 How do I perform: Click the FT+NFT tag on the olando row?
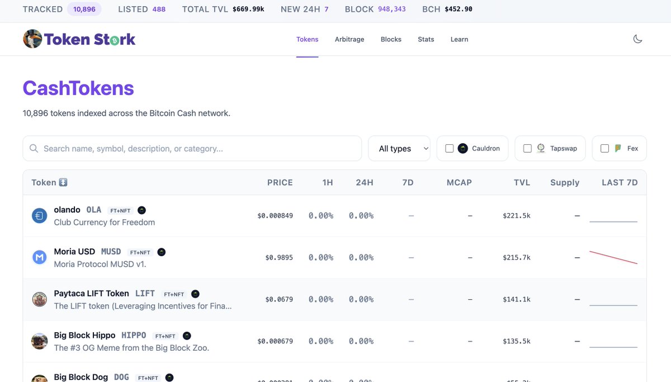(120, 211)
